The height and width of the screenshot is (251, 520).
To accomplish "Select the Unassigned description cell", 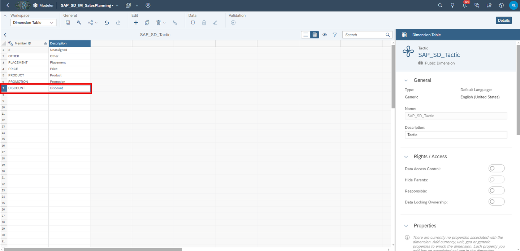I will 70,50.
